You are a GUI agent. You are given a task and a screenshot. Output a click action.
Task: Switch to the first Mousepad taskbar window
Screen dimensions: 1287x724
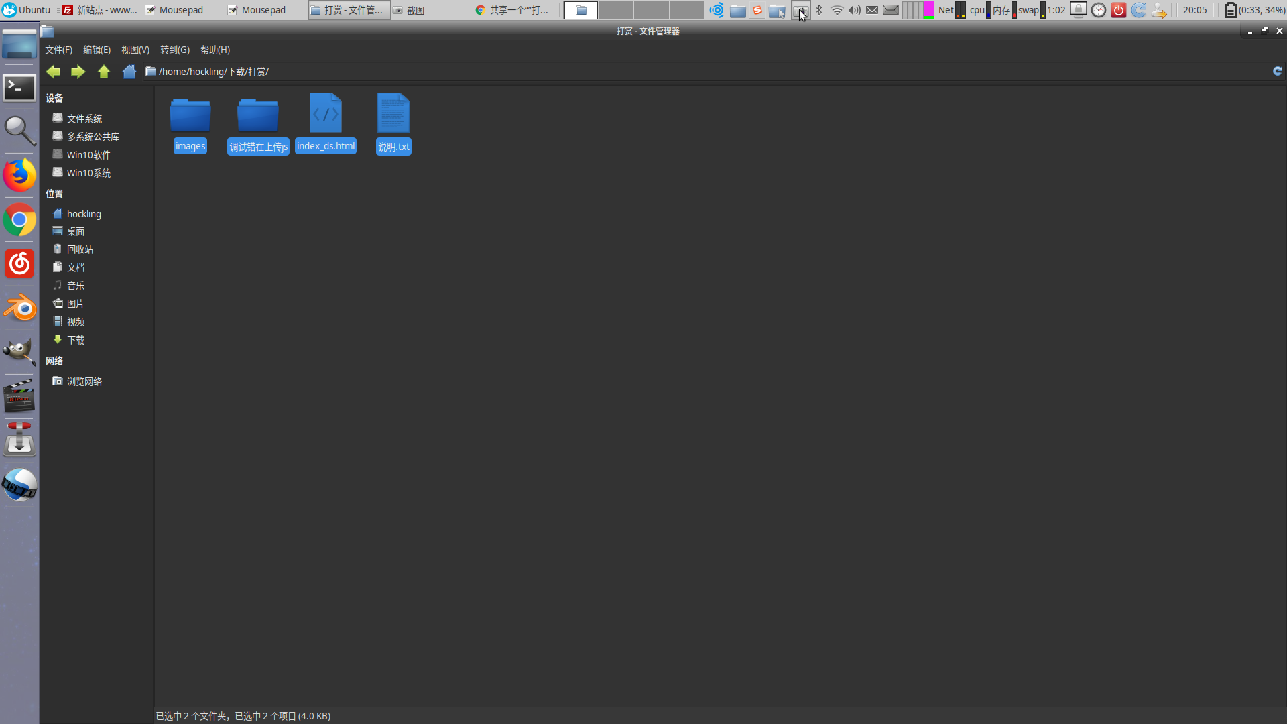174,10
